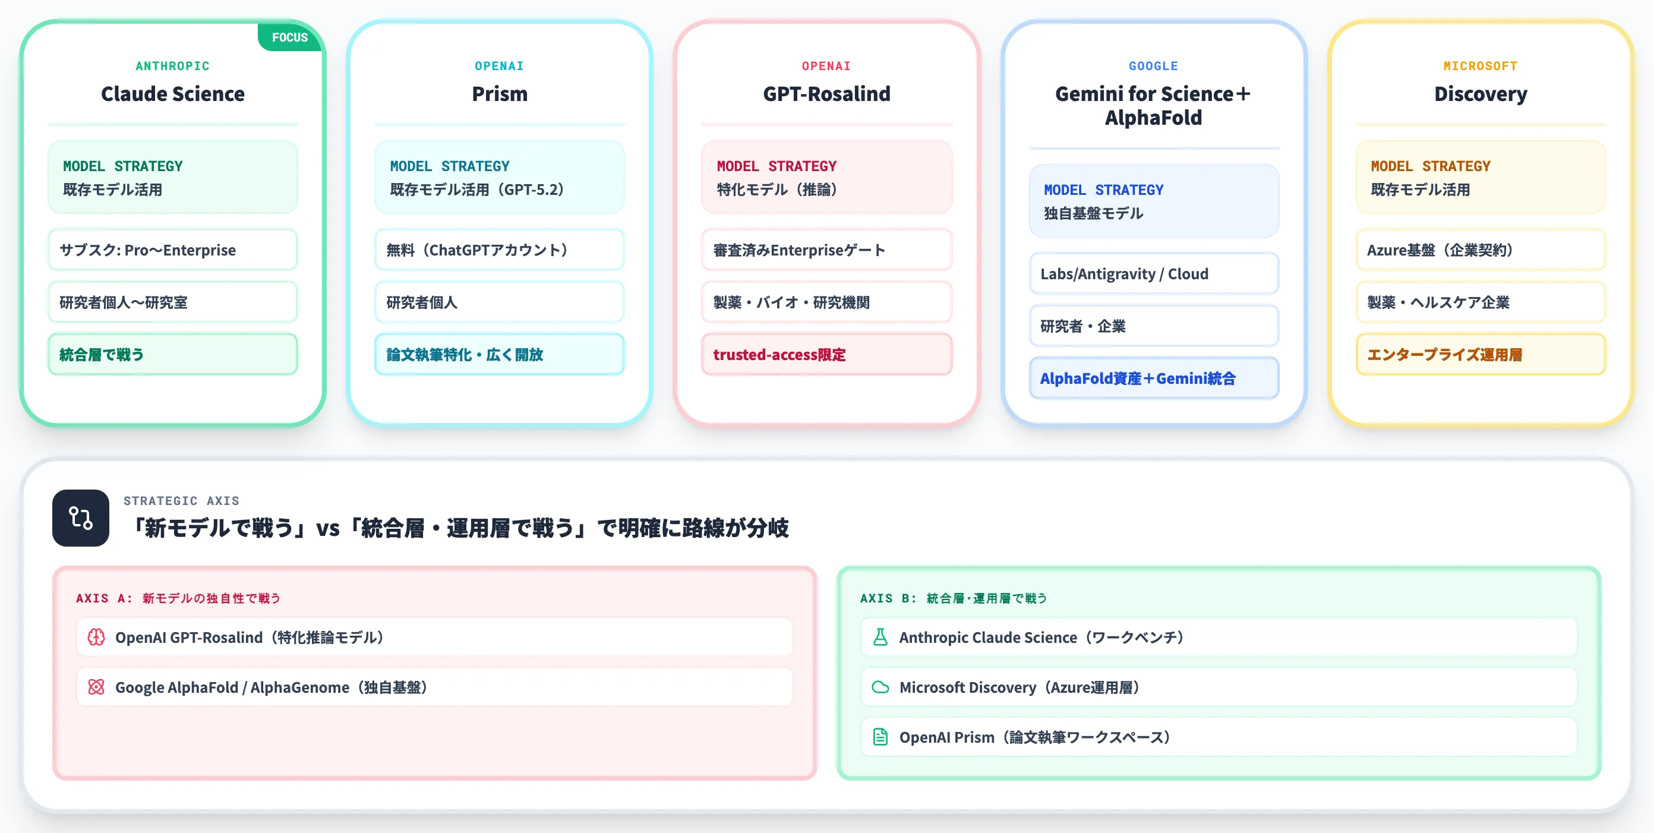Click the 「新モデルで戦う」vs headline
The image size is (1654, 833).
(459, 528)
